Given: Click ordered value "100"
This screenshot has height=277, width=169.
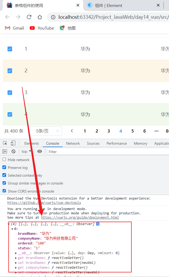Looking at the screenshot, I should point(41,243).
